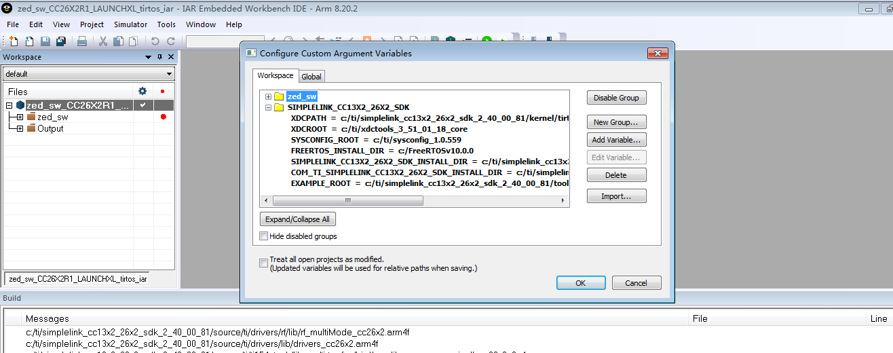Image resolution: width=893 pixels, height=353 pixels.
Task: Expand the zed_sw folder in Workspace tree
Action: point(20,117)
